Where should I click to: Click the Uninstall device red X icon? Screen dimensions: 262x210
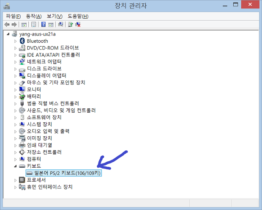coord(78,25)
